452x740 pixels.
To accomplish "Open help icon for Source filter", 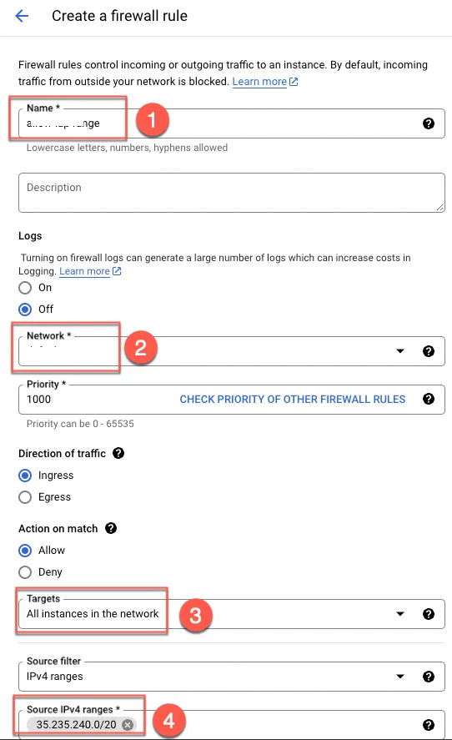I will (428, 677).
